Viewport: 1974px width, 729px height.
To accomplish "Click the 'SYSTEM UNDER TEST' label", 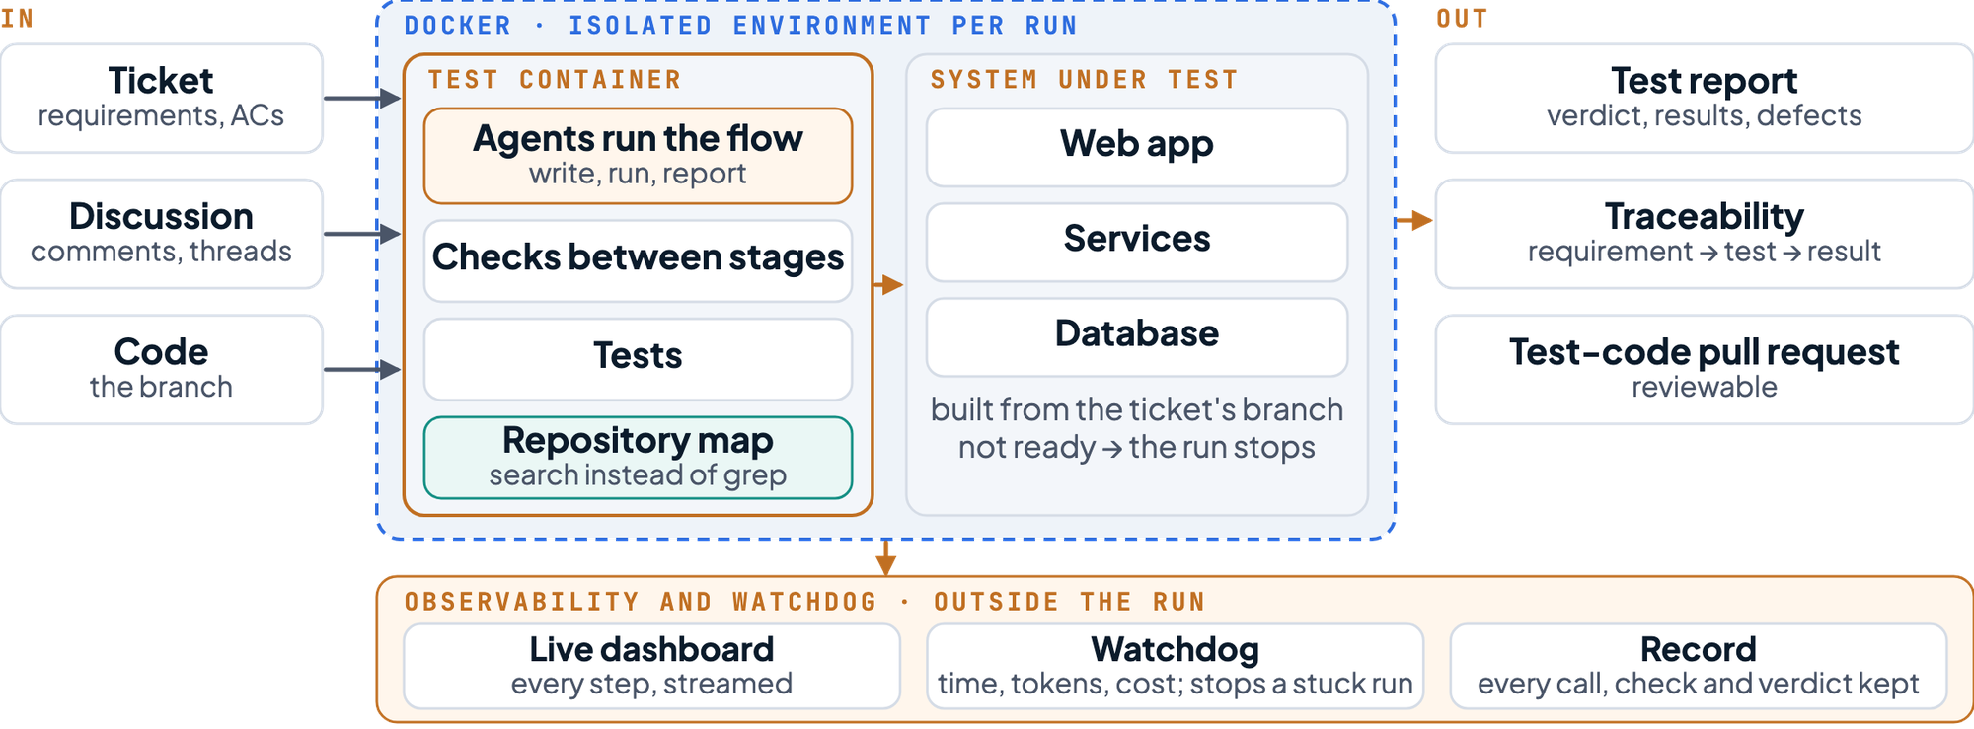I will 1084,80.
